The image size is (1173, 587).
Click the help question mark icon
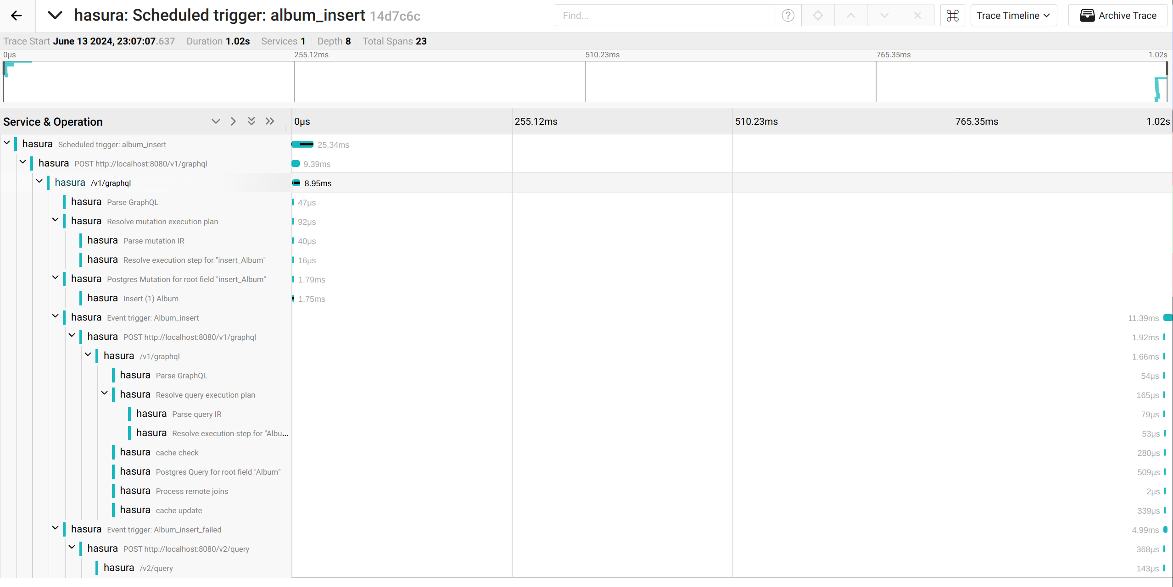(788, 15)
